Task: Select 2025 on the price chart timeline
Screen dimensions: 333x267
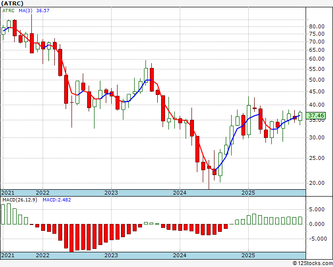Action: 248,193
